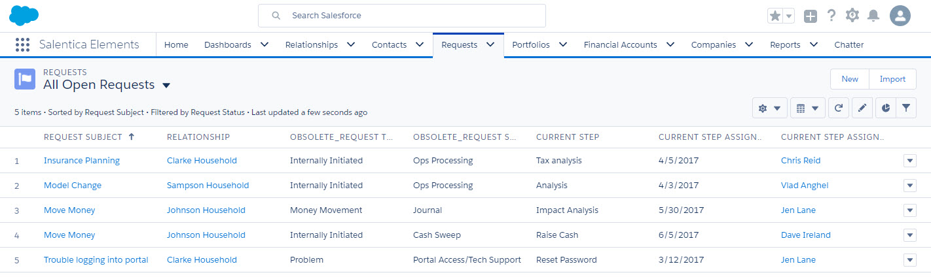
Task: Refresh the requests list view
Action: click(x=838, y=108)
